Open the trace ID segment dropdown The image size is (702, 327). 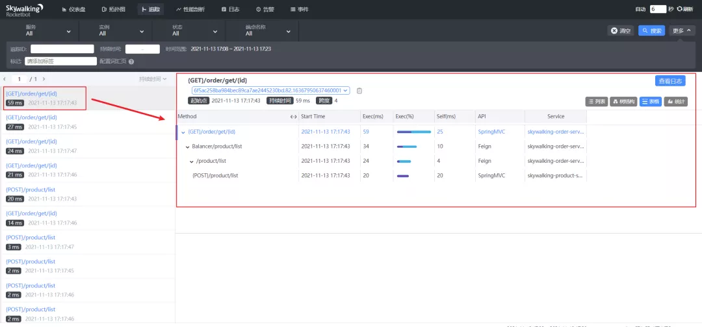click(x=270, y=91)
